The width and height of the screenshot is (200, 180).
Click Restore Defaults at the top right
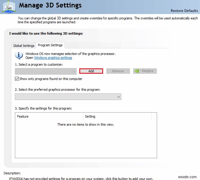coord(184,11)
